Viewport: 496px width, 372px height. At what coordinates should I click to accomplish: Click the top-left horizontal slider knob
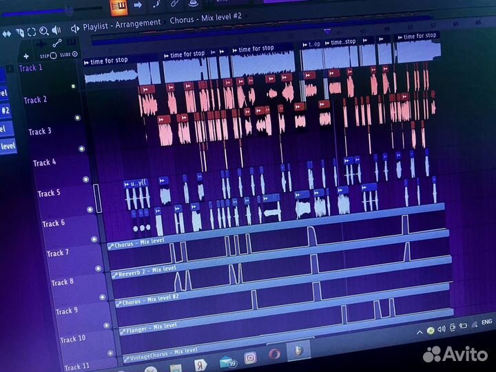tap(68, 9)
